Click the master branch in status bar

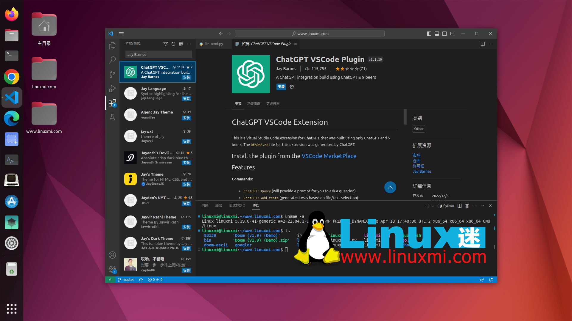126,279
